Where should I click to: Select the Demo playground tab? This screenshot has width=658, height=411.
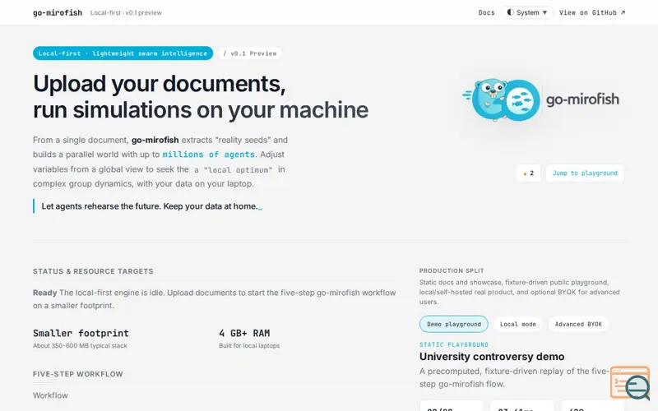(x=454, y=324)
